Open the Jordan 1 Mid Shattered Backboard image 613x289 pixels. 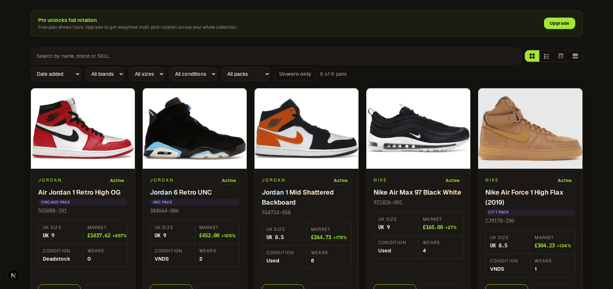[x=307, y=129]
